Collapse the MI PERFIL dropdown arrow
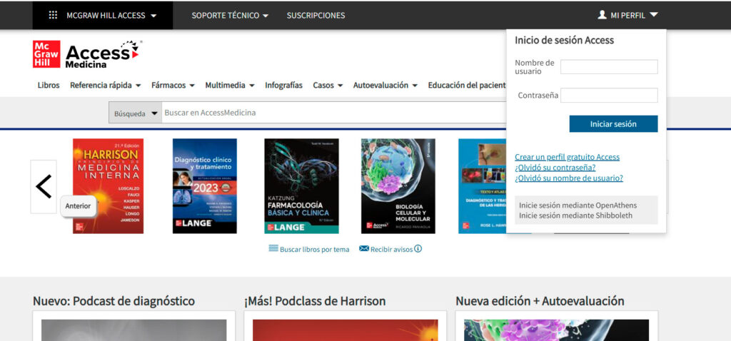 [x=654, y=15]
